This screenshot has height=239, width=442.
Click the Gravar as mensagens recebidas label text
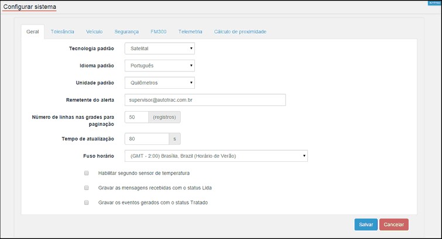tap(155, 188)
